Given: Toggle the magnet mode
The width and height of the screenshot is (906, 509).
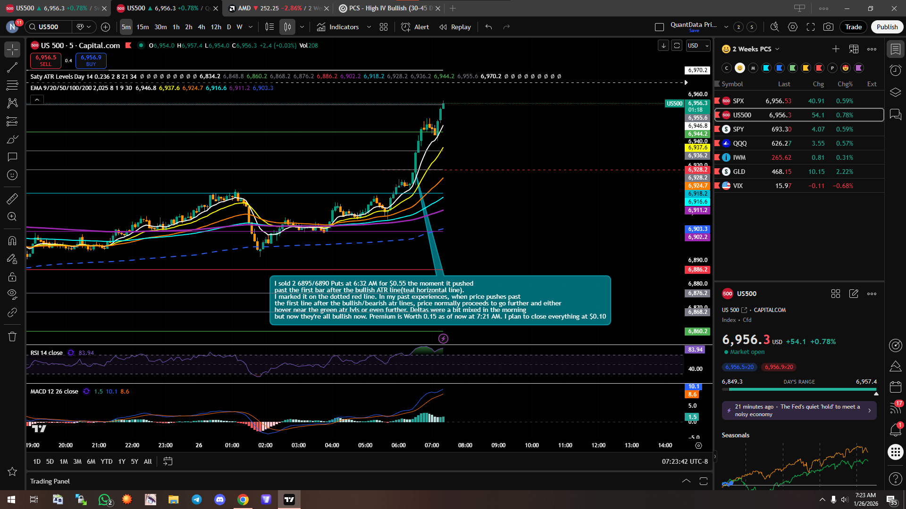Looking at the screenshot, I should coord(12,241).
